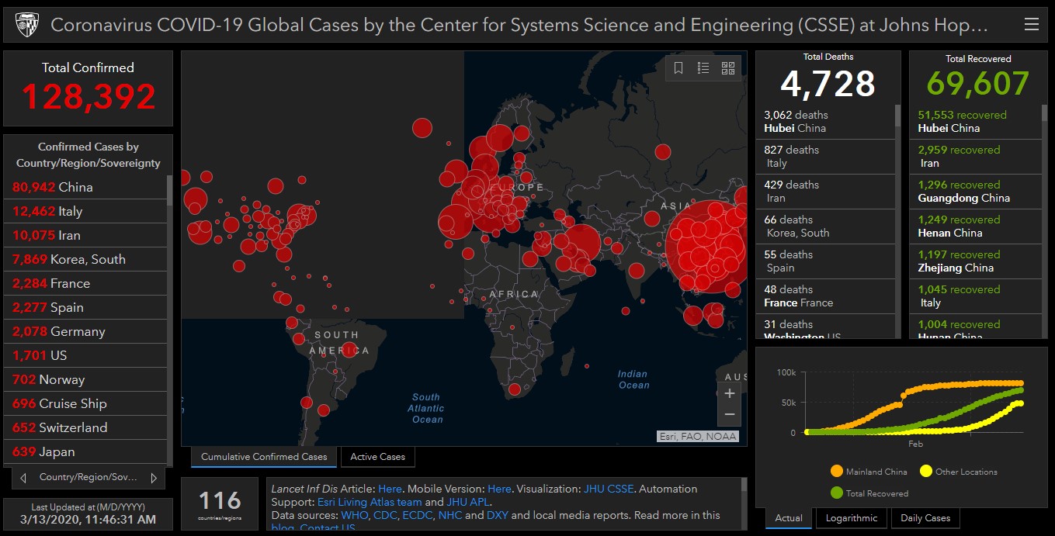Screen dimensions: 1055x536
Task: Follow the JHU CSSE link
Action: [609, 489]
